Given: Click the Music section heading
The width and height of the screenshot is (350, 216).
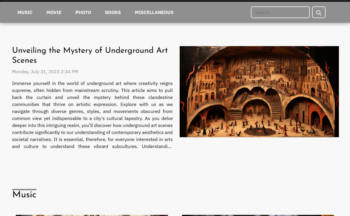Looking at the screenshot, I should tap(24, 194).
